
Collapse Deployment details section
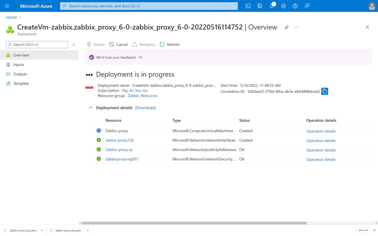coord(91,108)
